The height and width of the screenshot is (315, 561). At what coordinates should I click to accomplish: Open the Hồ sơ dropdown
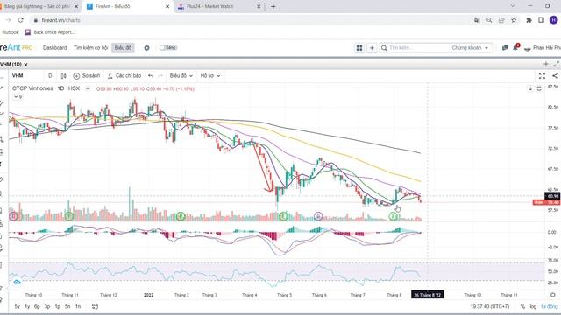click(x=210, y=76)
